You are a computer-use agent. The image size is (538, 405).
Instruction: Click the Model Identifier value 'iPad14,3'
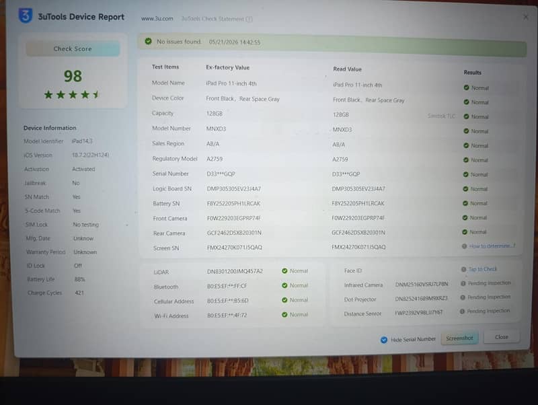click(x=82, y=141)
